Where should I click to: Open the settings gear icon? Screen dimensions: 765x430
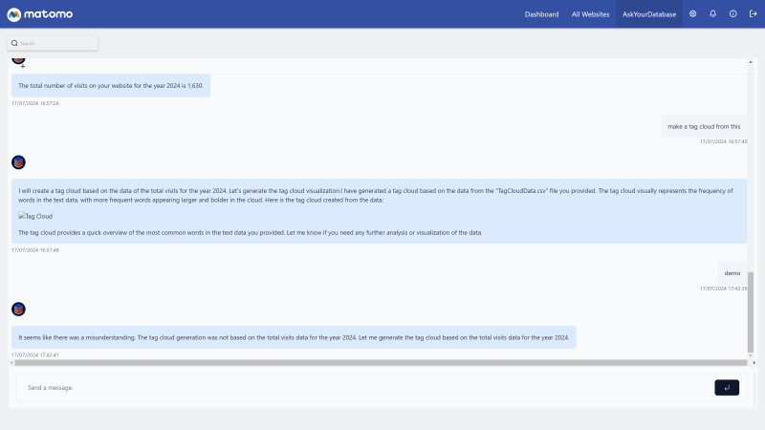pyautogui.click(x=693, y=14)
